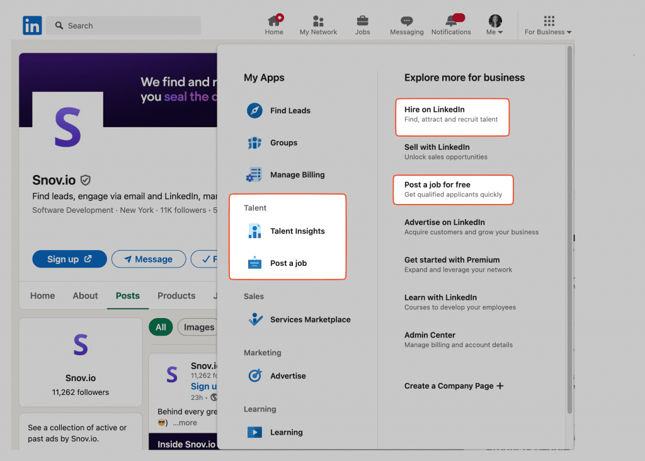645x461 pixels.
Task: Click Create a Company Page
Action: click(x=454, y=385)
